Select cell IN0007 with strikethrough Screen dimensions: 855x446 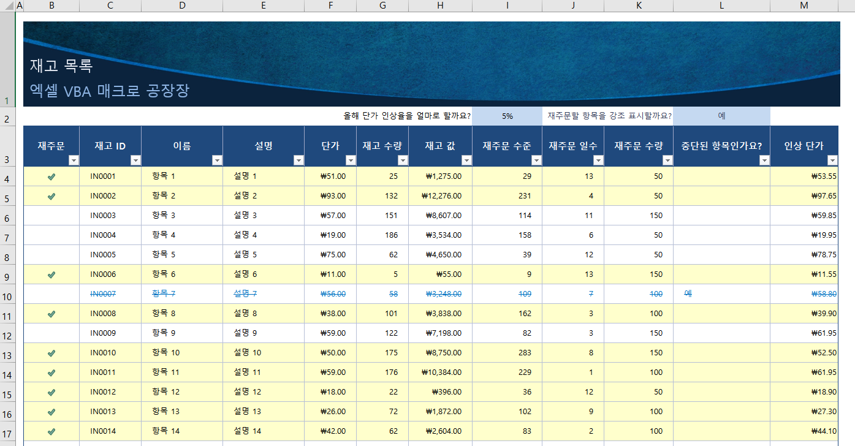click(x=110, y=294)
